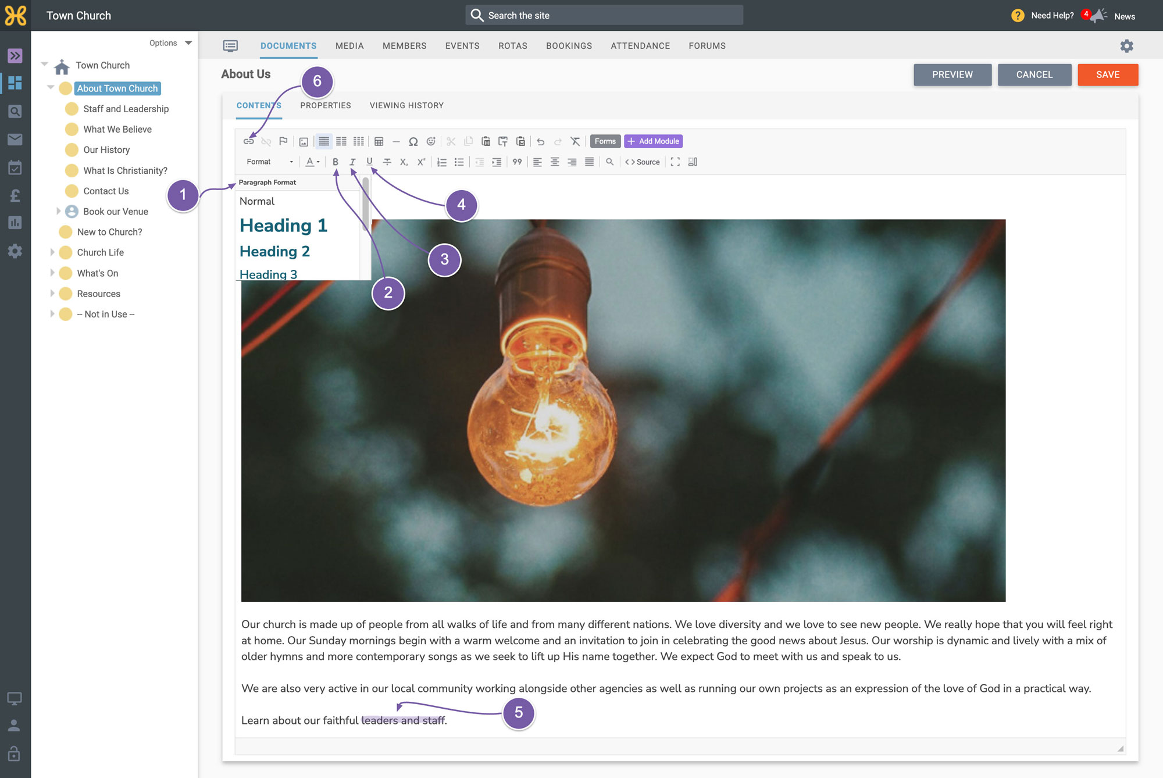The image size is (1163, 778).
Task: Open the Events menu
Action: coord(462,46)
